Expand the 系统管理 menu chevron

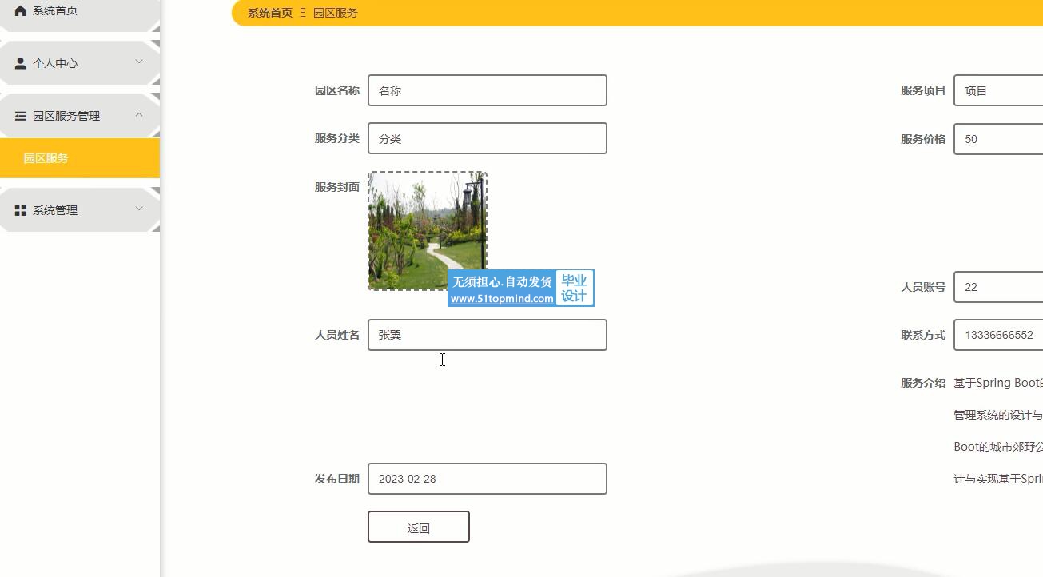[139, 209]
